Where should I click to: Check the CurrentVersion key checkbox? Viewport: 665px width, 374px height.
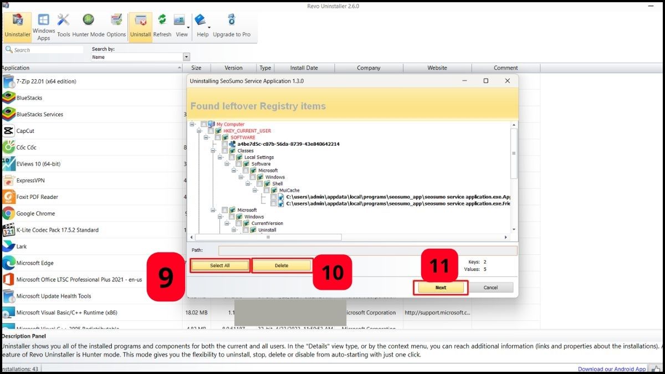coord(238,223)
